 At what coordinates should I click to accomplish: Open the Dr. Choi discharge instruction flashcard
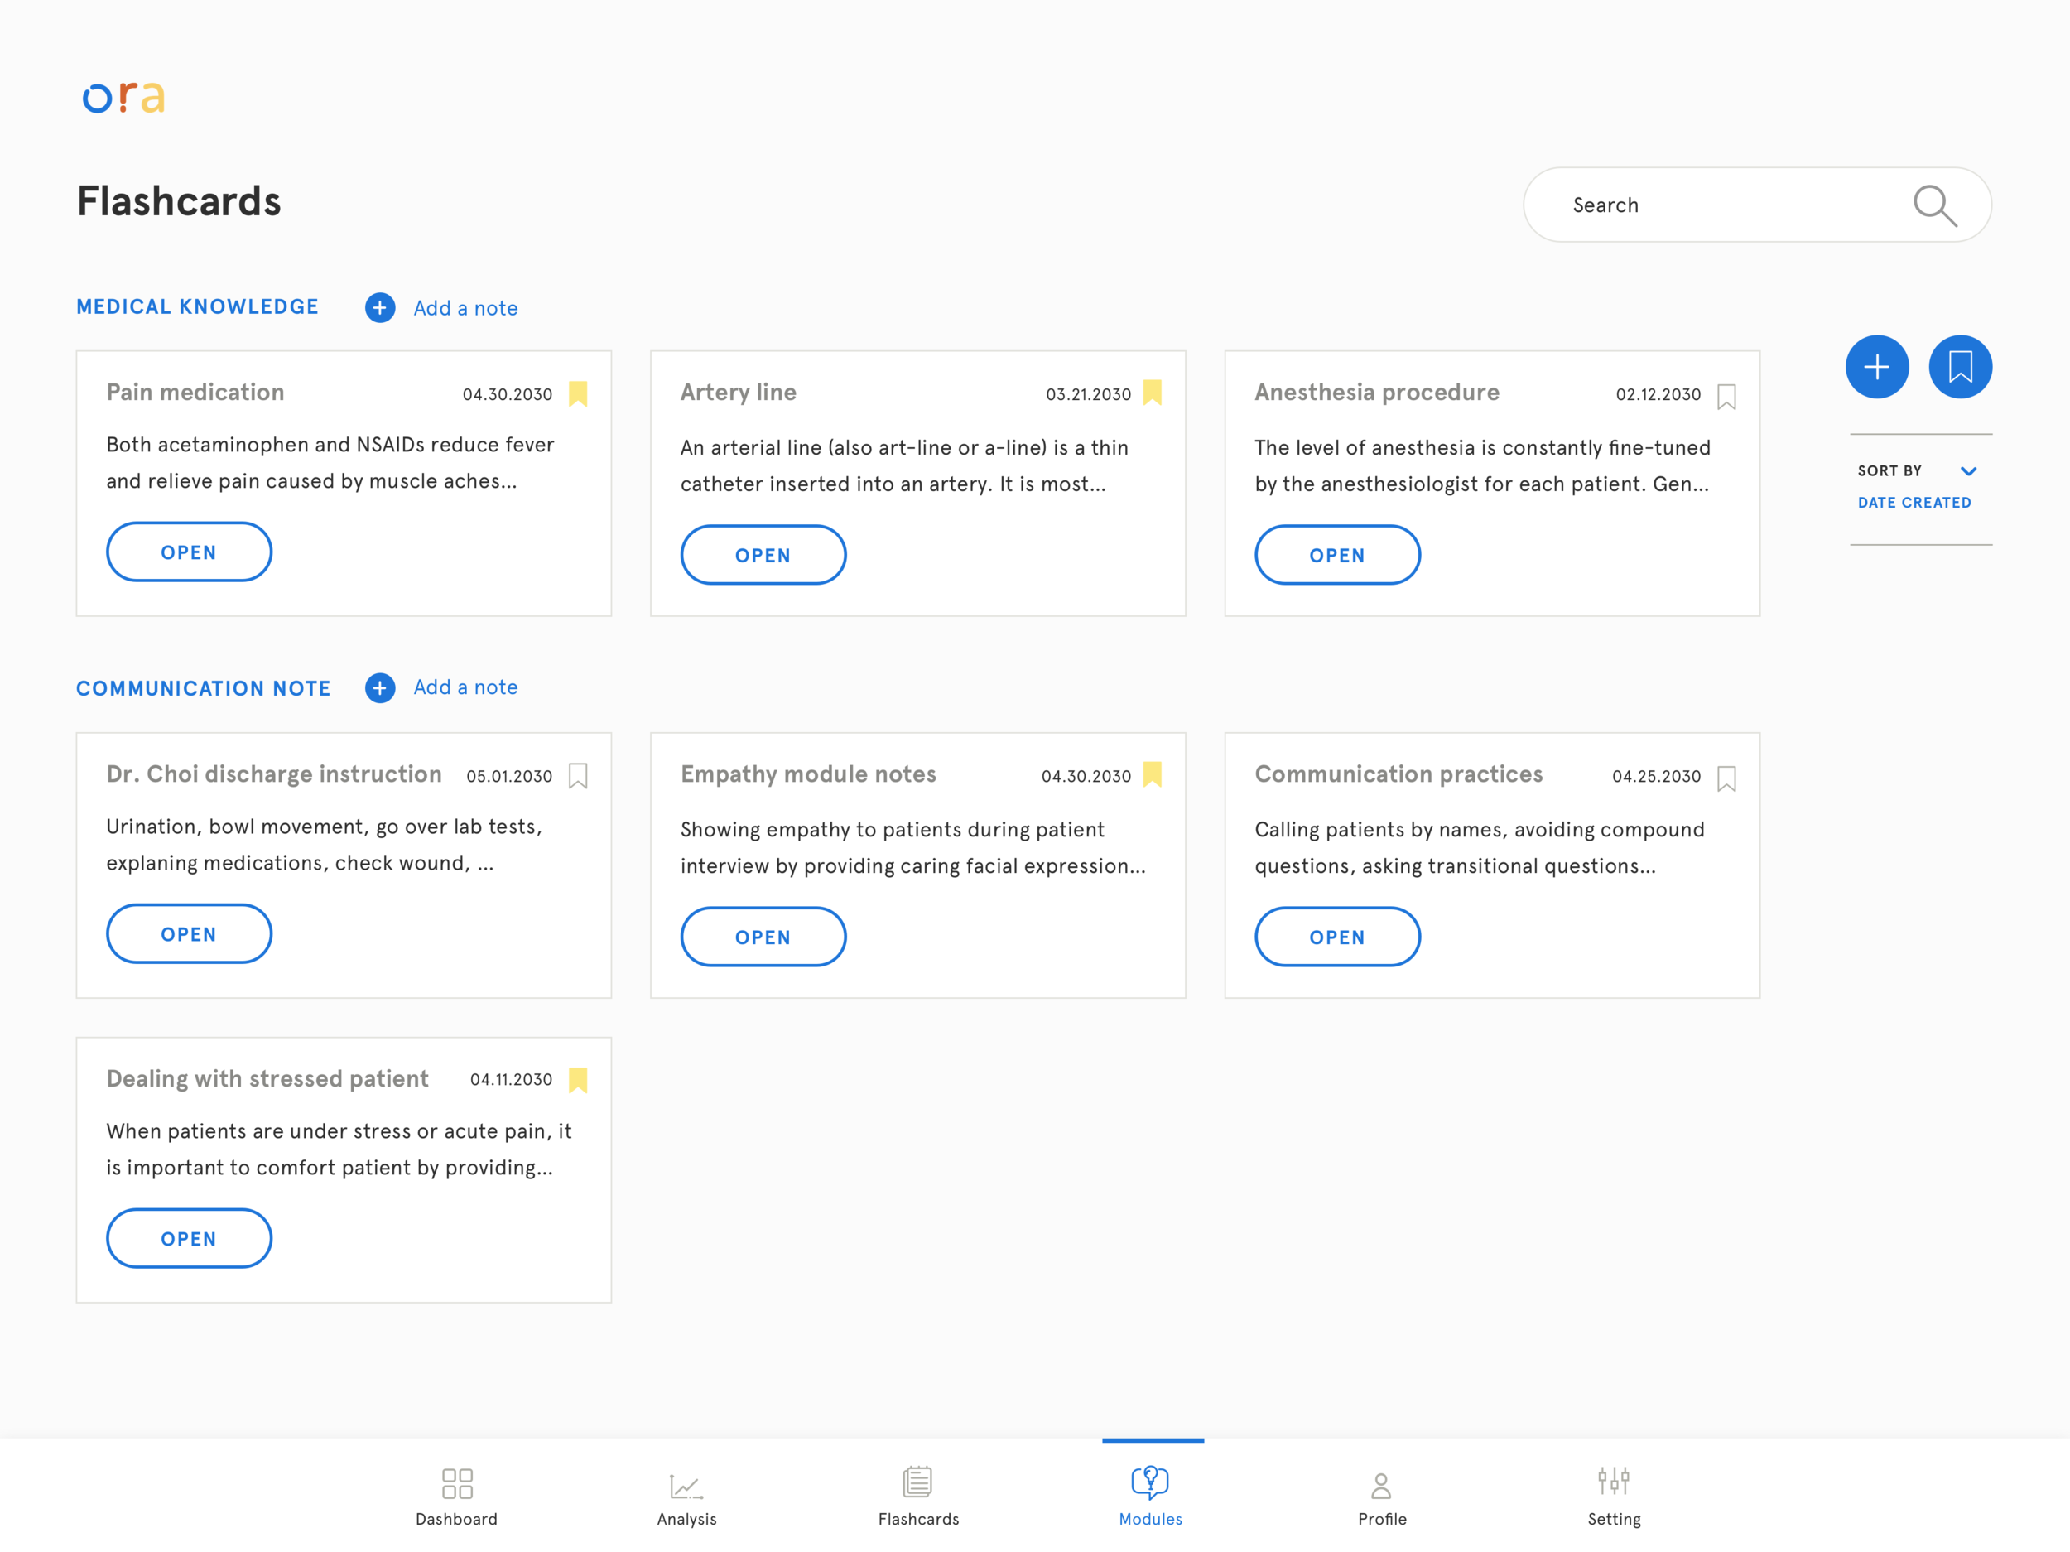pyautogui.click(x=189, y=934)
